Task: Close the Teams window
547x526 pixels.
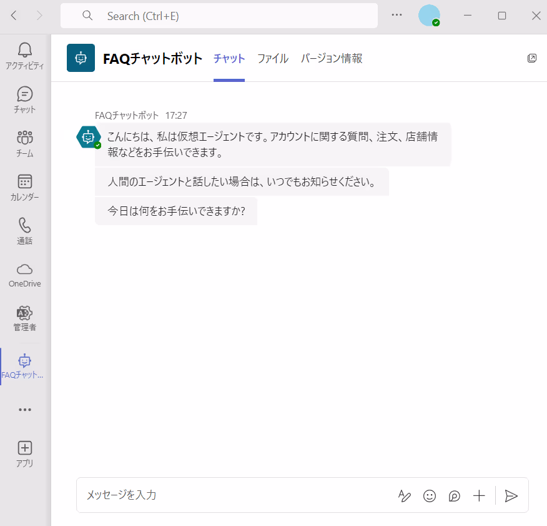Action: (x=536, y=16)
